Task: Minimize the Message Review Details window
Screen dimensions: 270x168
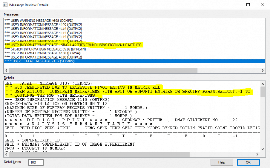Action: pos(231,5)
